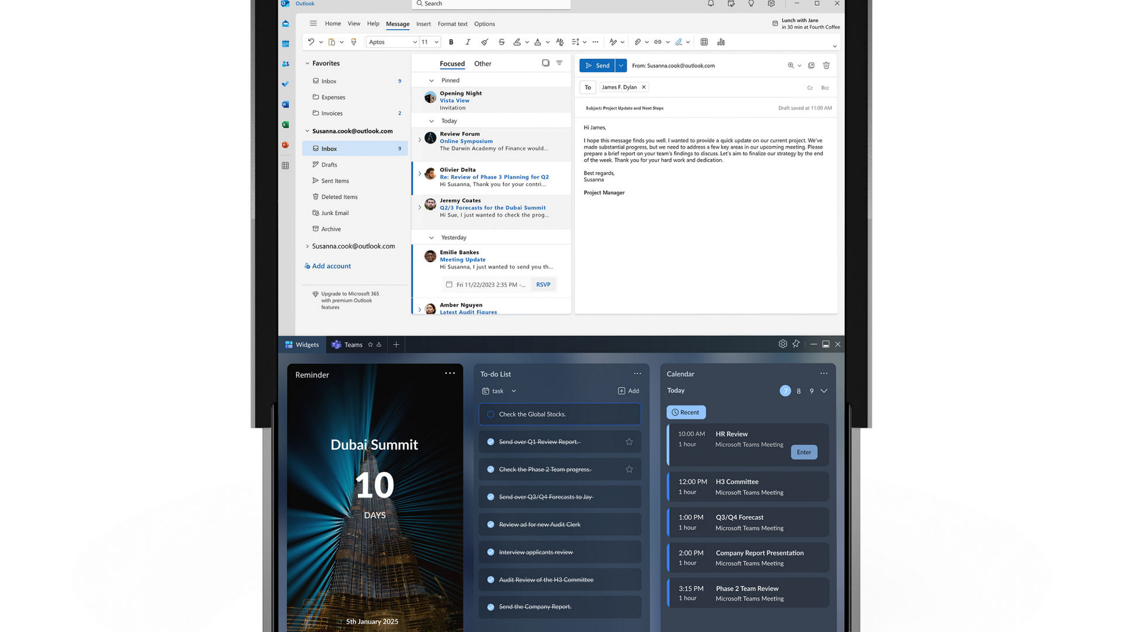Select day 8 in Calendar widget
The width and height of the screenshot is (1123, 632).
pyautogui.click(x=798, y=391)
